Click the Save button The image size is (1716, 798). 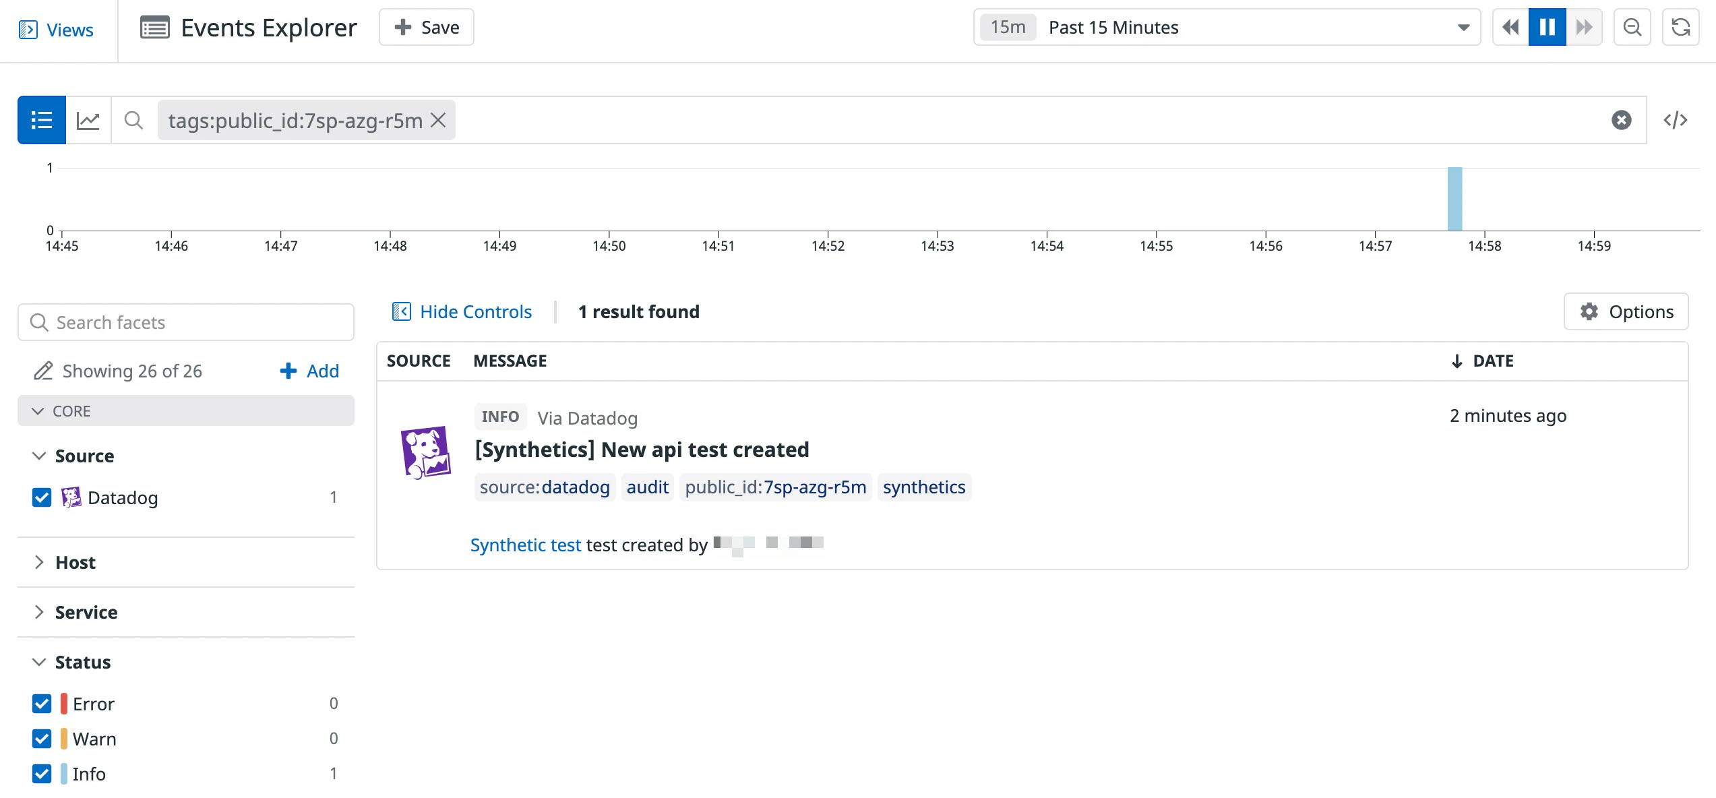(426, 28)
